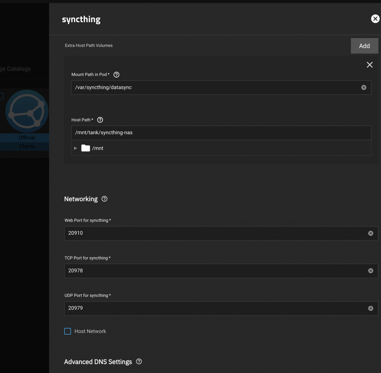Click the Extra Host Path Volumes label

coord(89,45)
